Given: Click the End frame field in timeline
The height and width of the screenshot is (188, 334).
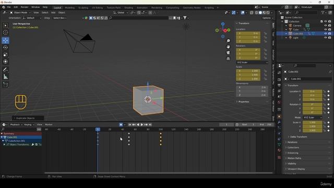Looking at the screenshot, I should click(266, 125).
